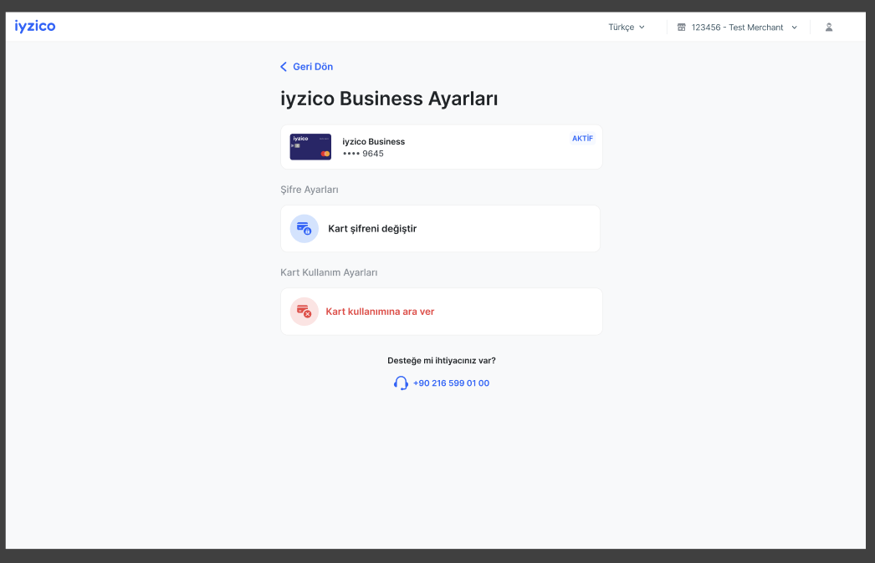Image resolution: width=875 pixels, height=563 pixels.
Task: Click the iyzico logo in header
Action: 34,26
